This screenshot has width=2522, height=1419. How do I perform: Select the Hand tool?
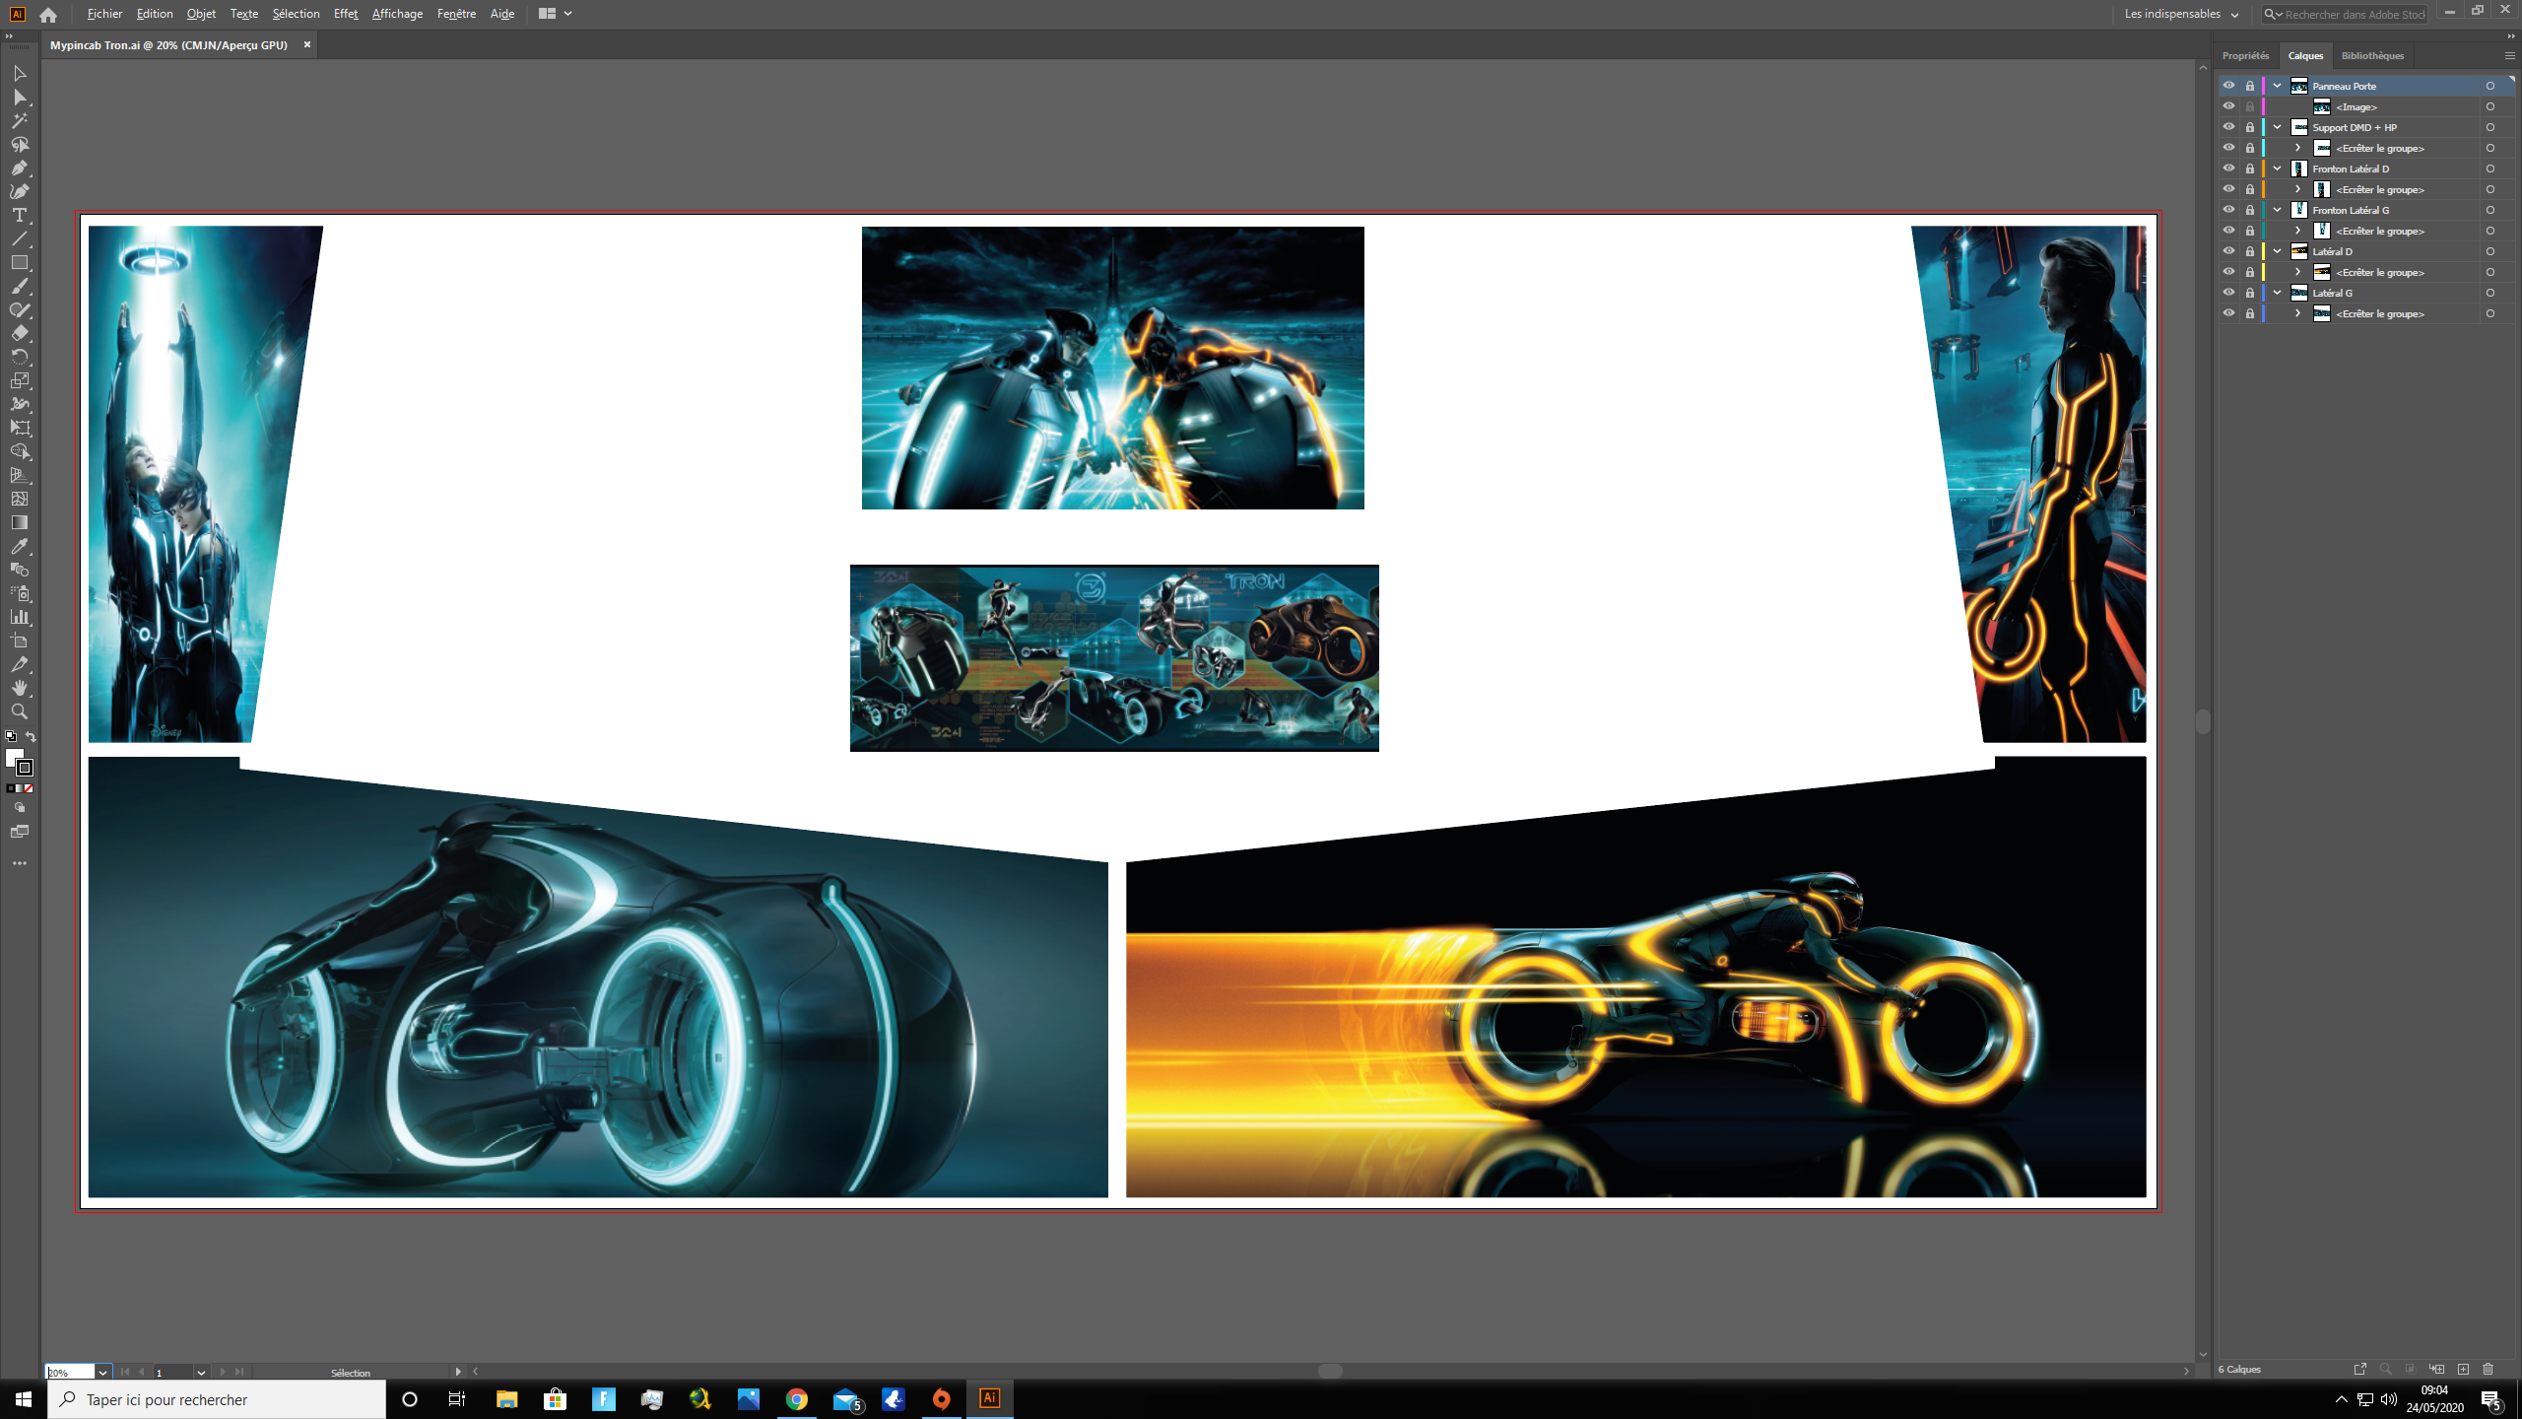click(19, 689)
